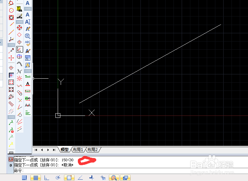Screen dimensions: 248x181
Task: Open the find text magnifier icon
Action: tap(28, 36)
